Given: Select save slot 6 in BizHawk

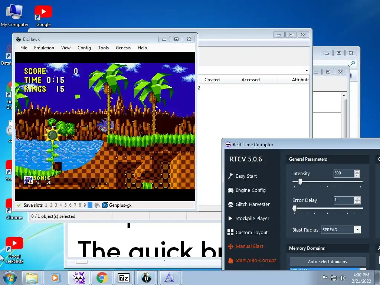Looking at the screenshot, I should click(70, 205).
